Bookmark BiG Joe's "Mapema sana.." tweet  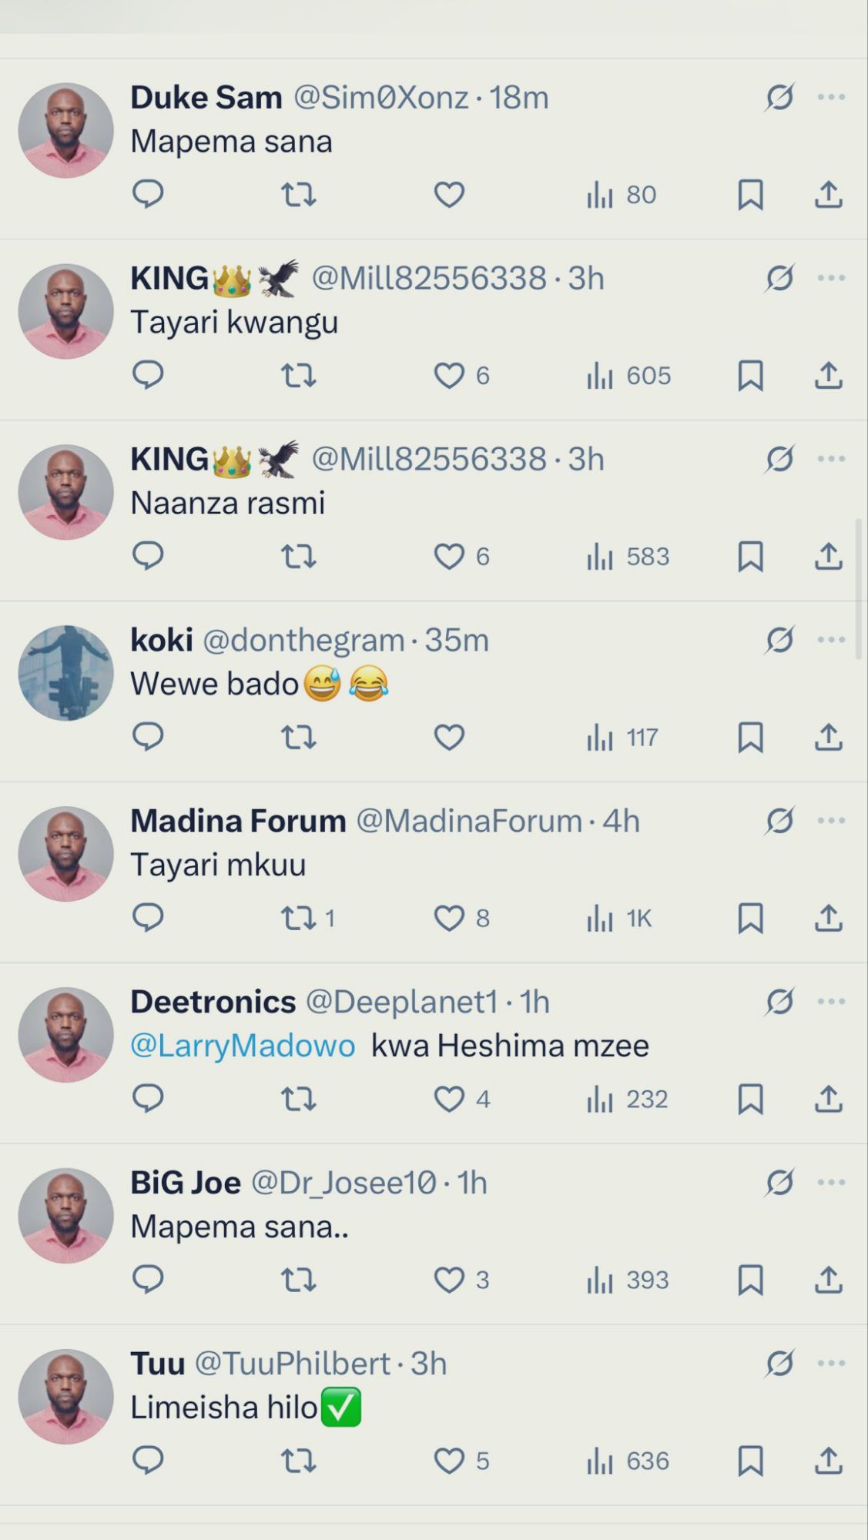coord(750,1280)
